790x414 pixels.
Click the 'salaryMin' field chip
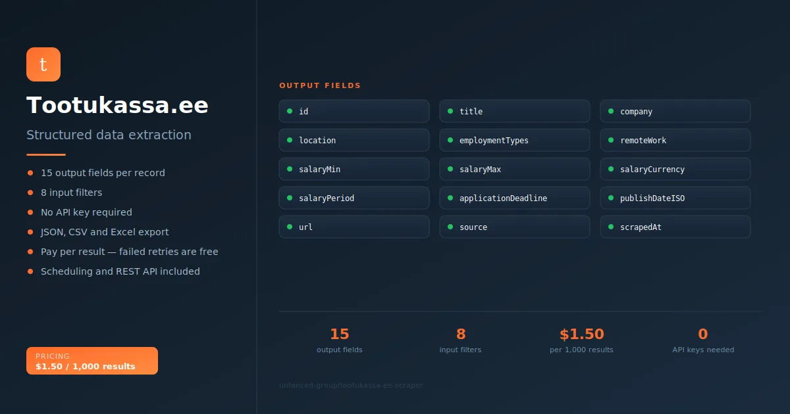(x=354, y=170)
